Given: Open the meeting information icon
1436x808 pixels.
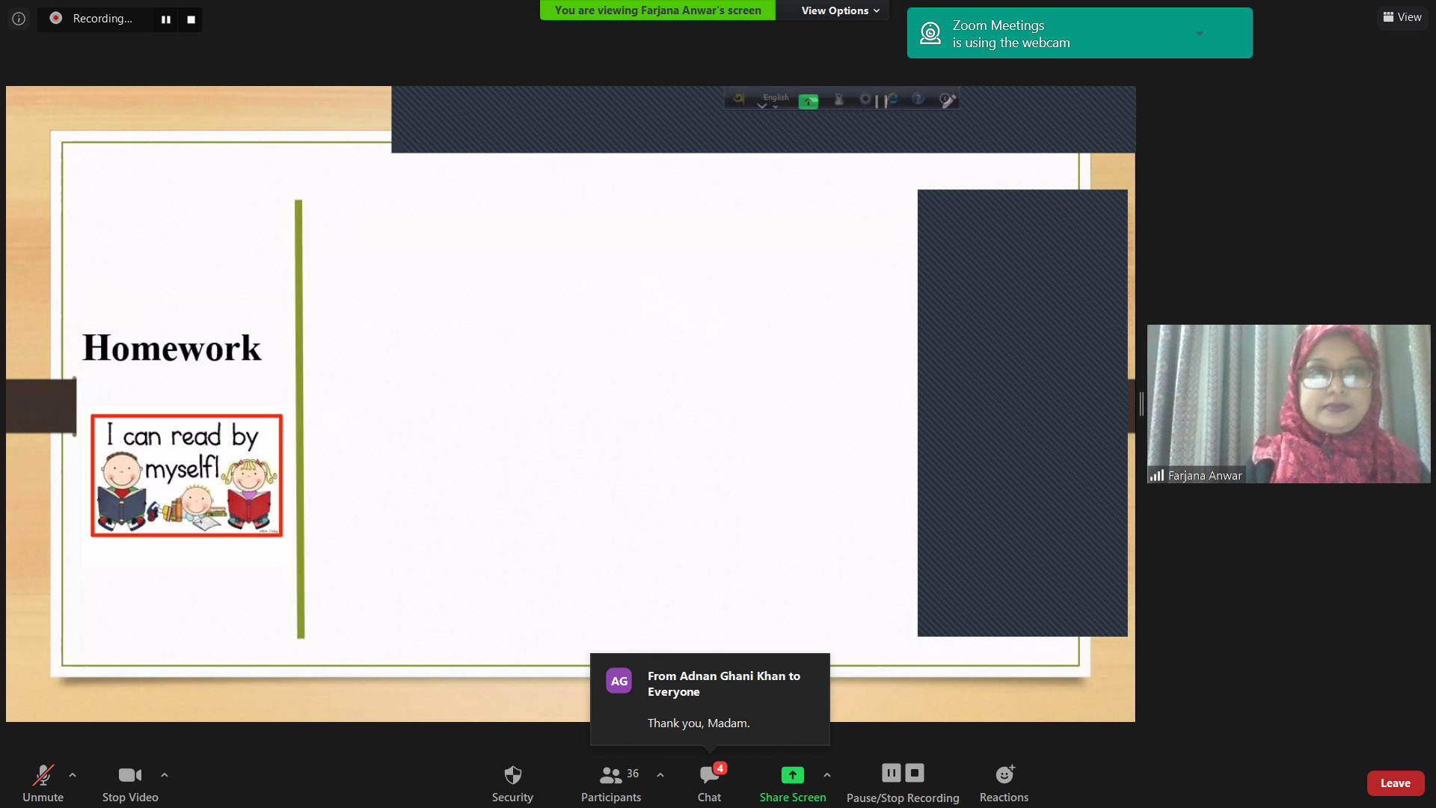Looking at the screenshot, I should 19,19.
